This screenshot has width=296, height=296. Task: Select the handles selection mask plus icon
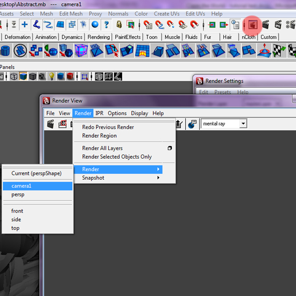(25, 25)
